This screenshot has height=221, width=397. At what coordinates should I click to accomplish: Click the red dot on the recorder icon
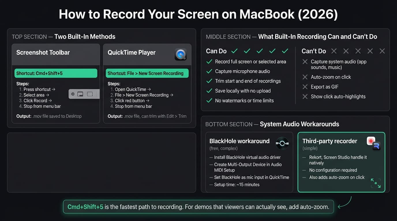tap(371, 140)
